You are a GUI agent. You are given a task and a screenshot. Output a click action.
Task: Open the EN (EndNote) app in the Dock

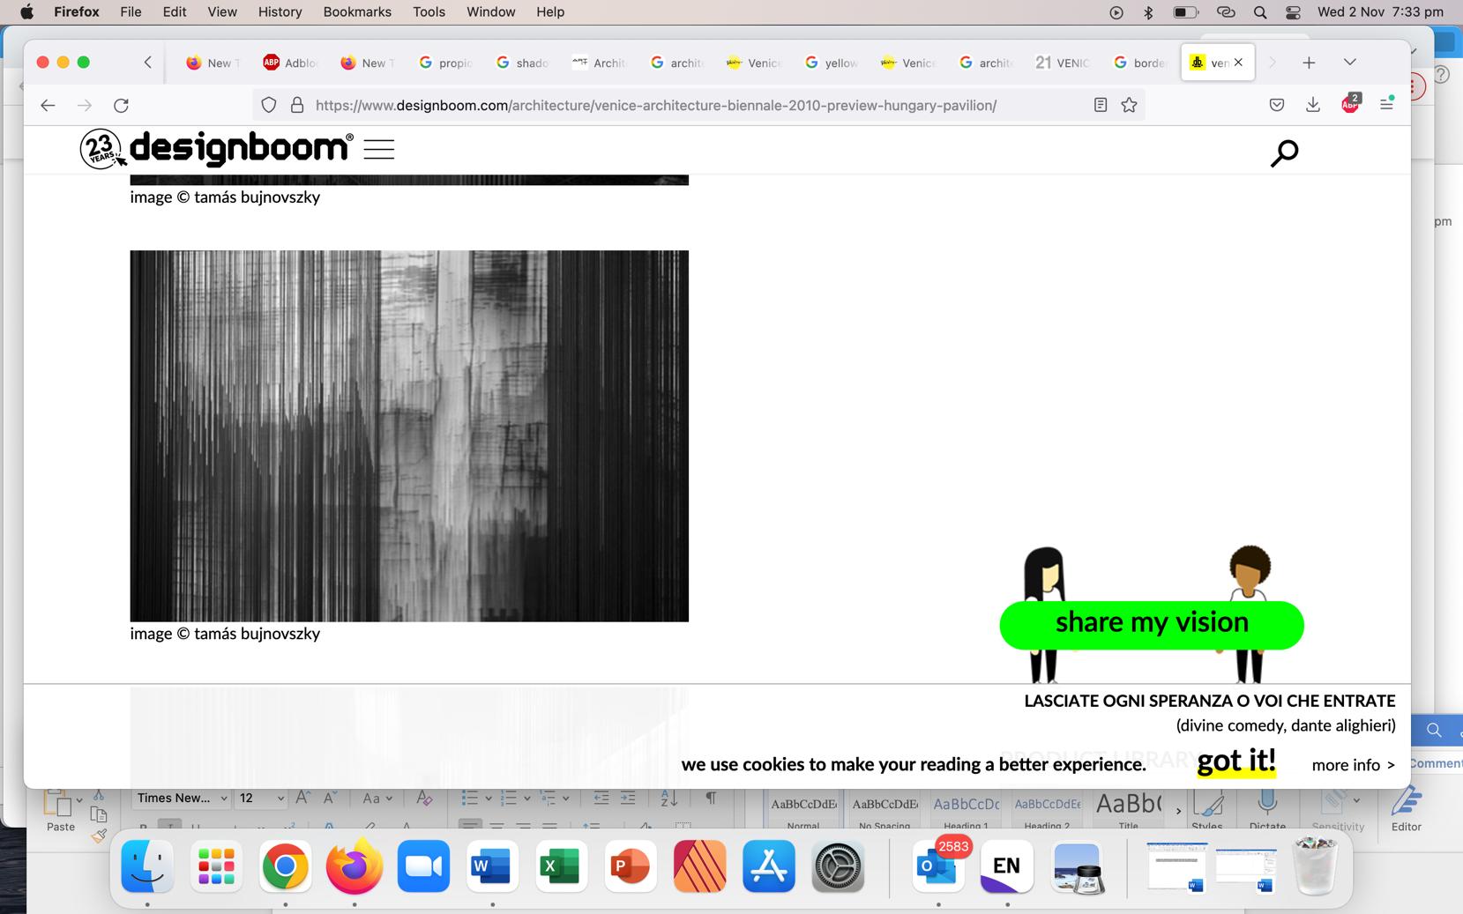1007,866
